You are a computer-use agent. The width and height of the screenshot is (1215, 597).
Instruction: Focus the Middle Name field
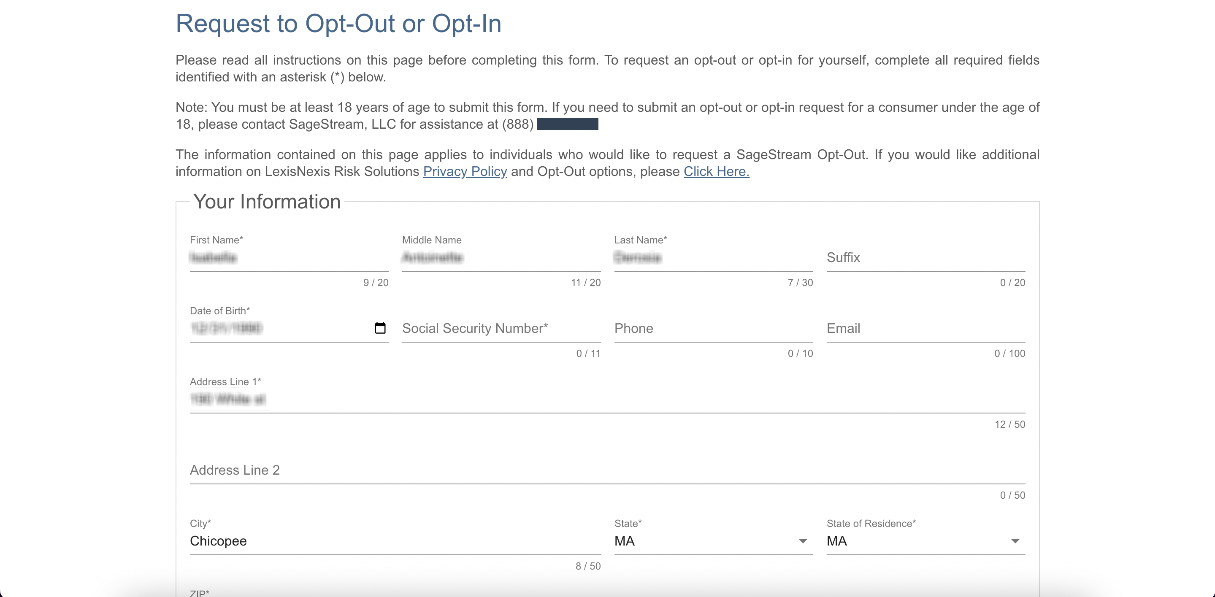tap(501, 257)
